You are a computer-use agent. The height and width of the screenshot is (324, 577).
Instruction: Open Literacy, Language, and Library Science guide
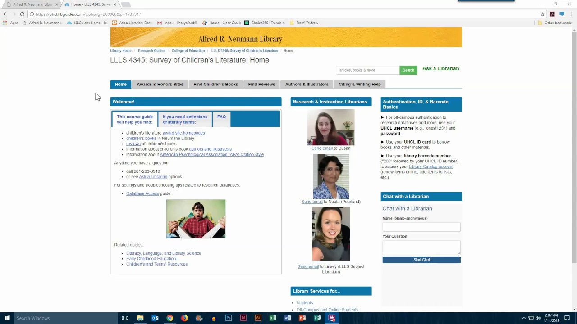click(x=164, y=253)
